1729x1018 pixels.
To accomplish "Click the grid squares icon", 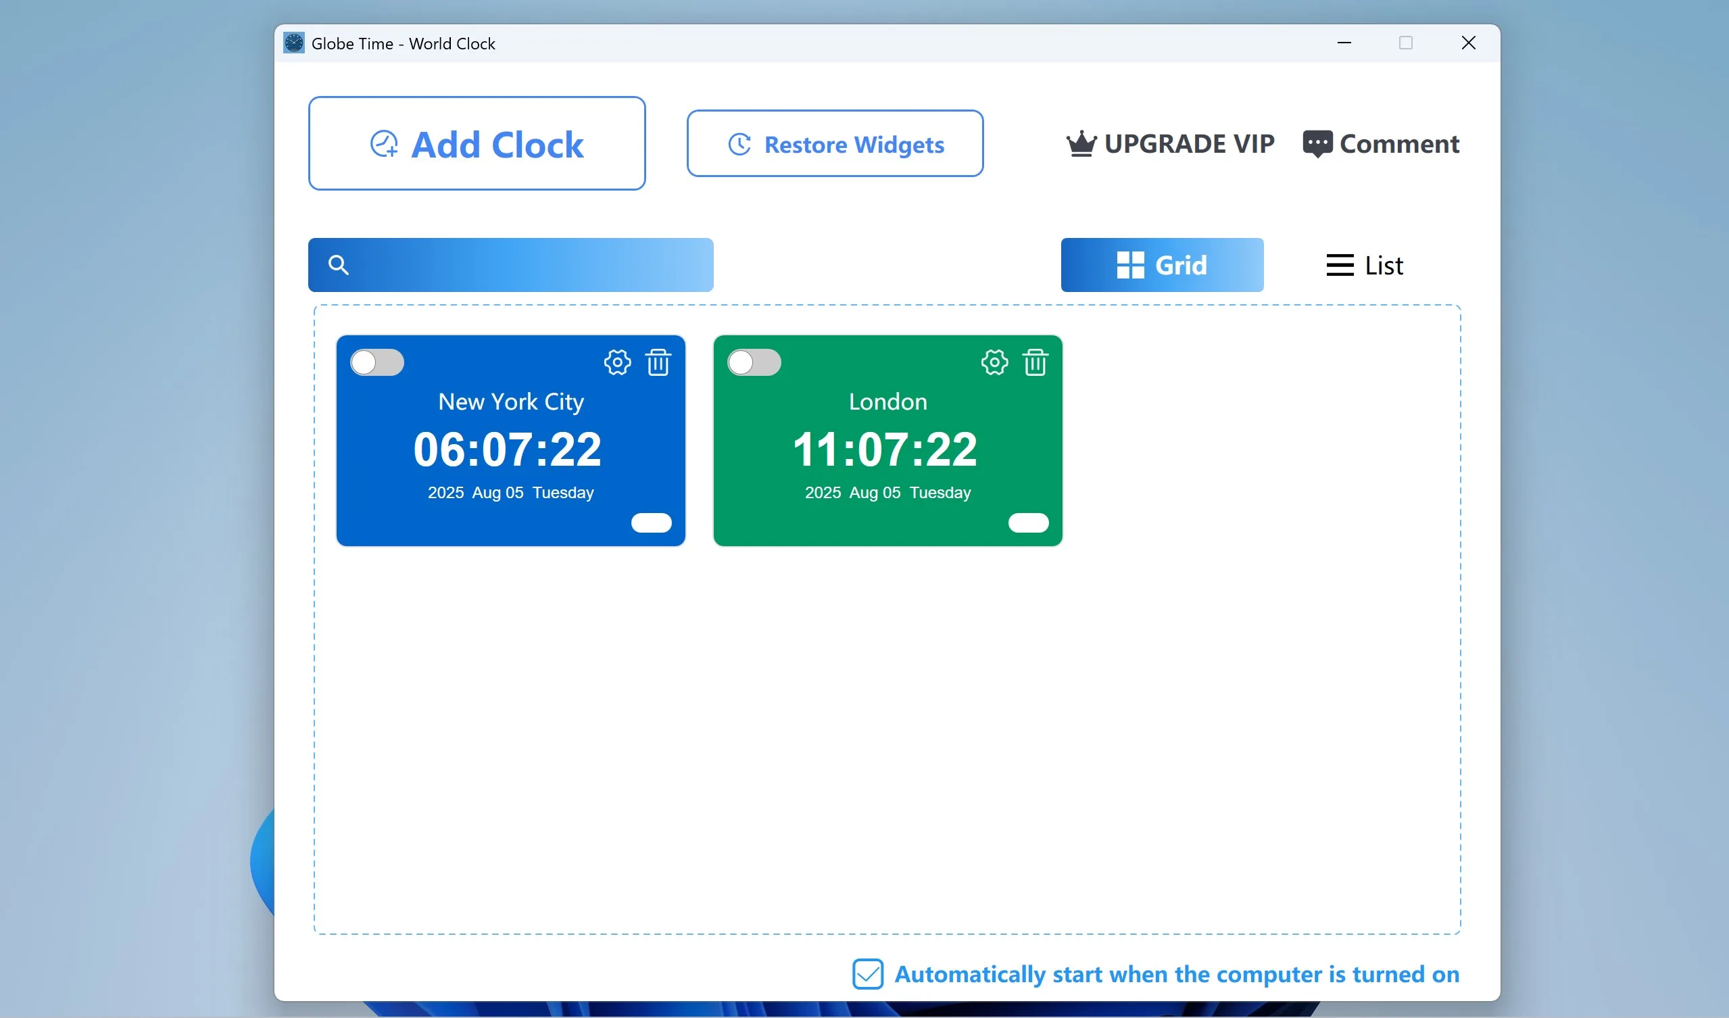I will pos(1130,265).
